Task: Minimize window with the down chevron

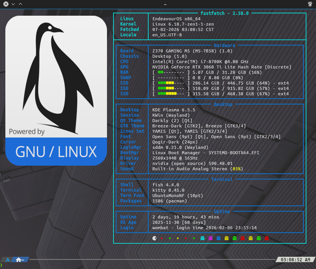Action: pos(13,4)
